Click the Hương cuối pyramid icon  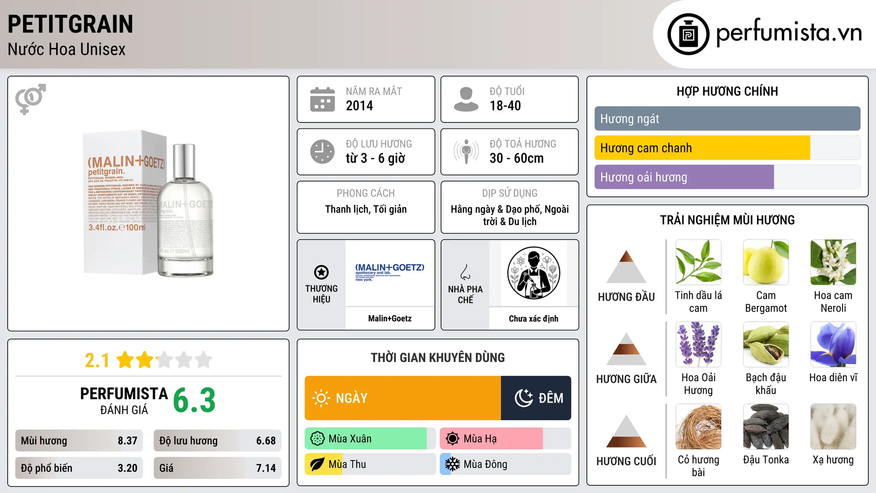click(626, 431)
